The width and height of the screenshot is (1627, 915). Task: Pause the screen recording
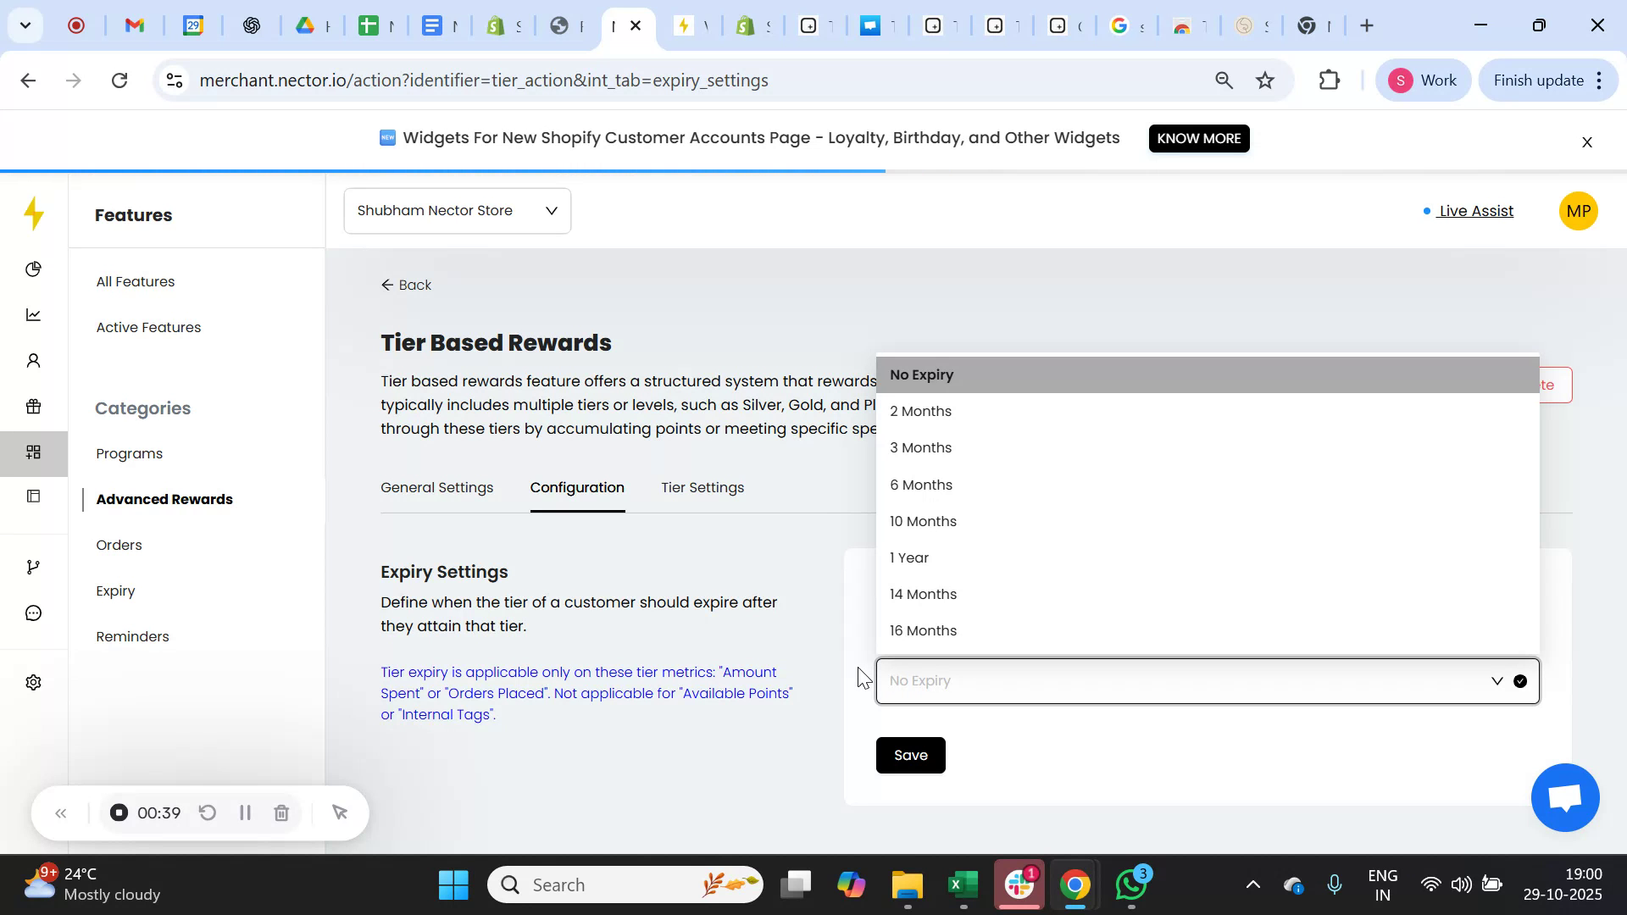245,812
